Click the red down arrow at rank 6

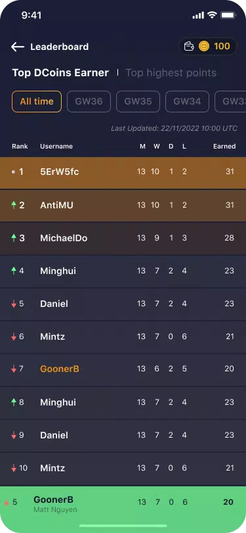(x=14, y=336)
